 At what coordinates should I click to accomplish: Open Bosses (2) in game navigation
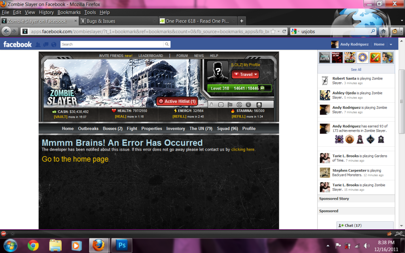[113, 128]
